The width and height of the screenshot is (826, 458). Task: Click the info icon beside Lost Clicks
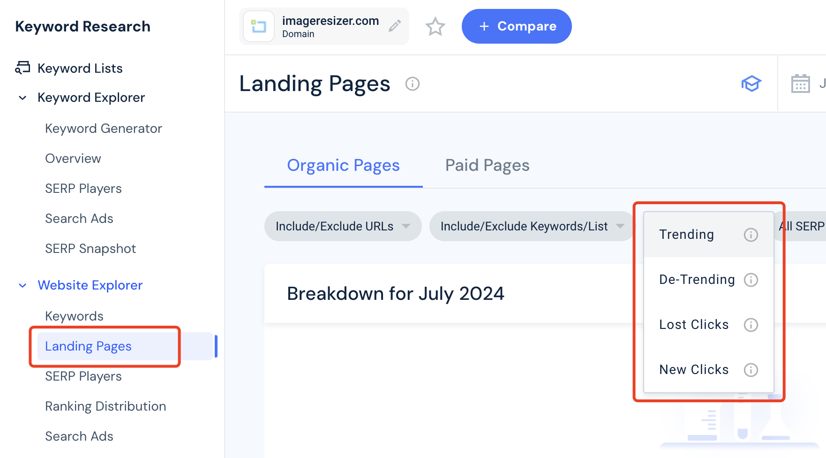coord(751,325)
